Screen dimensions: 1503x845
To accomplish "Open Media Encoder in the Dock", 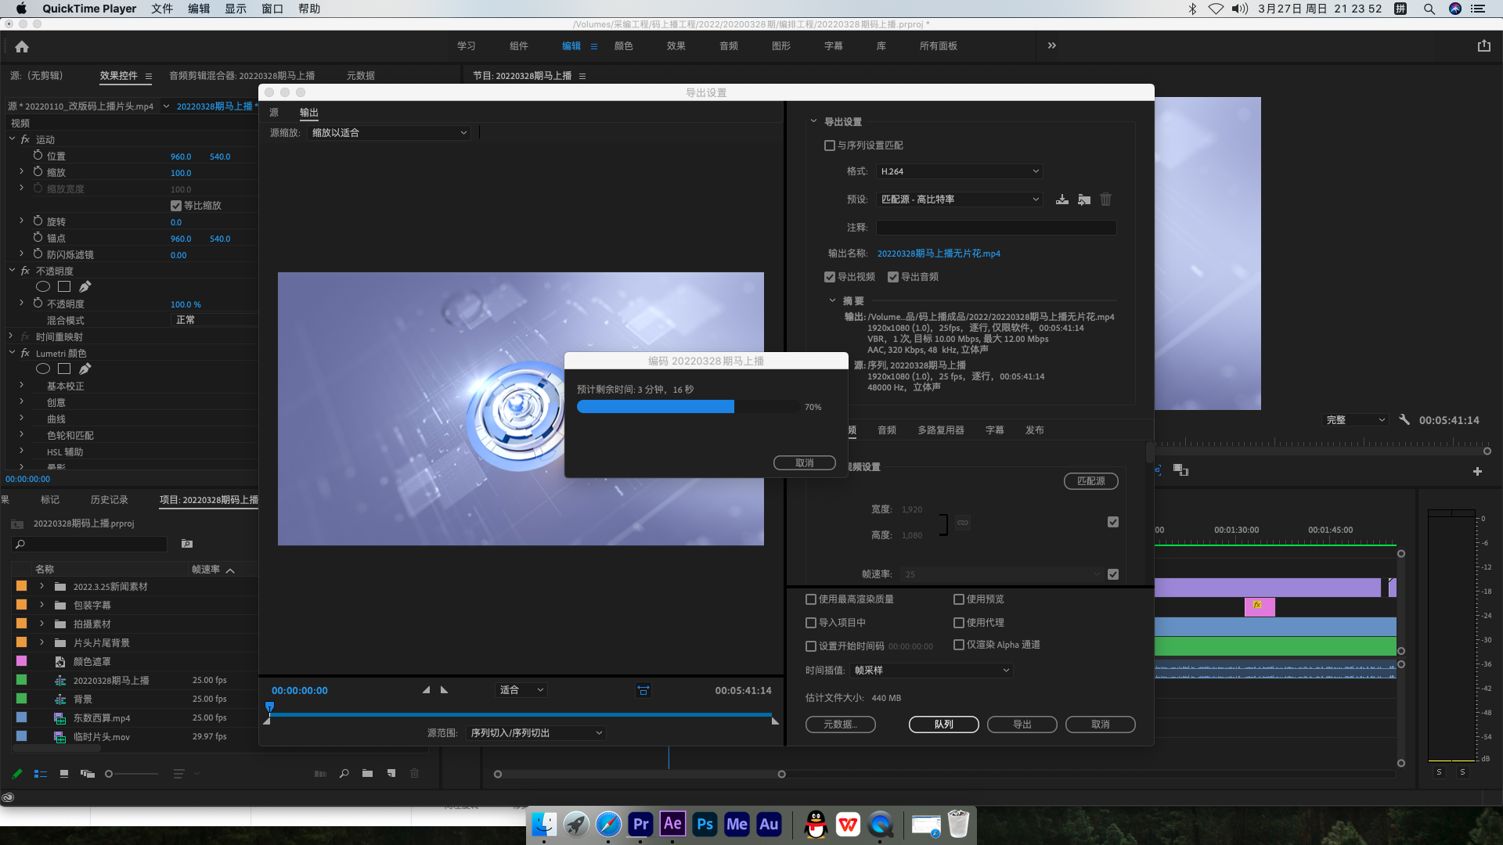I will [x=737, y=824].
